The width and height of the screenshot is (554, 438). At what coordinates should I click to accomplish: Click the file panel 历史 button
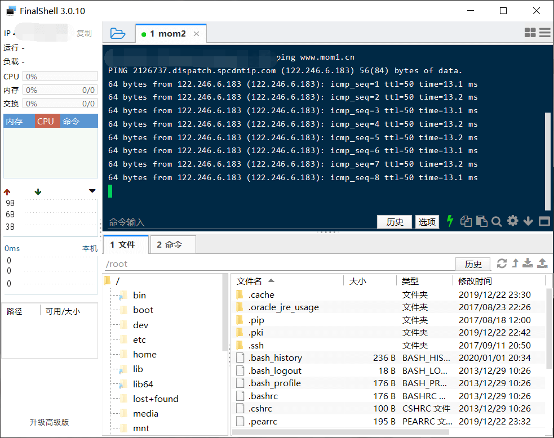coord(473,264)
